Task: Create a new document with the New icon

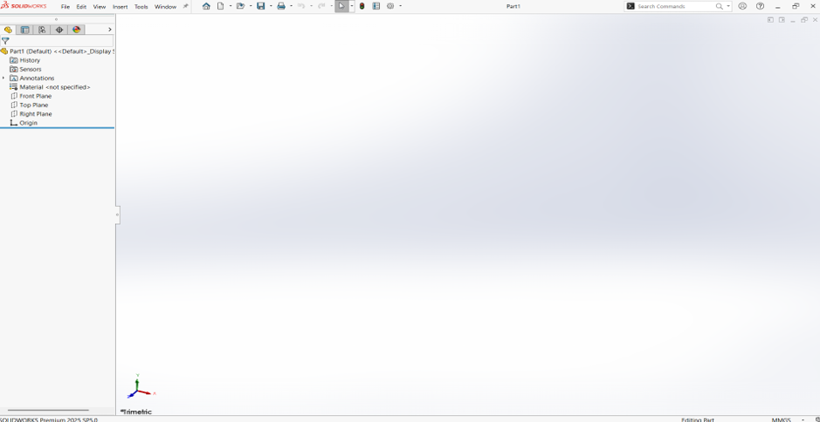Action: coord(221,6)
